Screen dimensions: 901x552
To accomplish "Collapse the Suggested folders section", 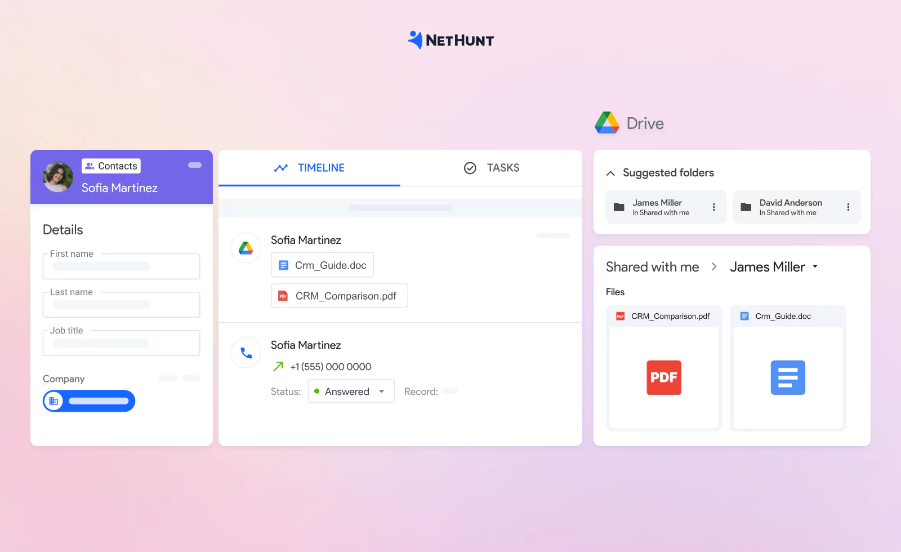I will pyautogui.click(x=611, y=173).
